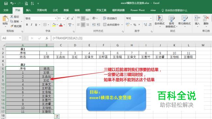Click the Print Preview icon in title bar
This screenshot has width=212, height=119.
(x=26, y=3)
